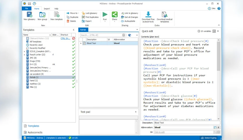The width and height of the screenshot is (243, 140).
Task: Click the en-US language status item
Action: 73,138
